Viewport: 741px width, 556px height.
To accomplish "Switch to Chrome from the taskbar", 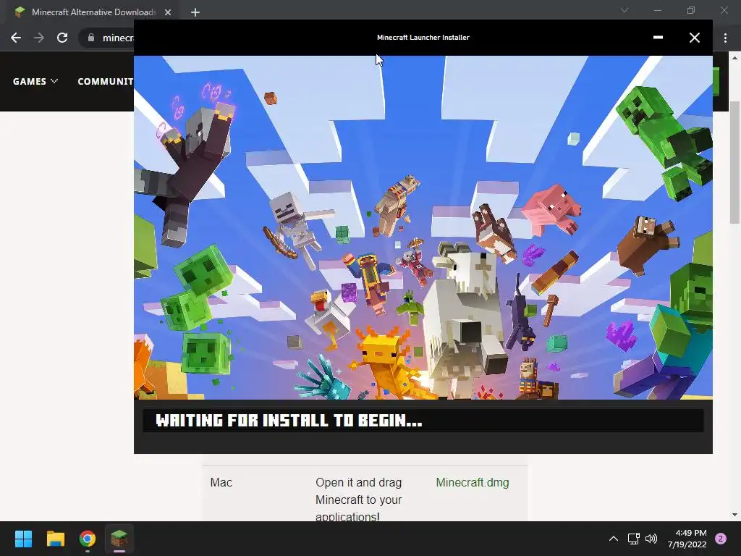I will point(88,539).
